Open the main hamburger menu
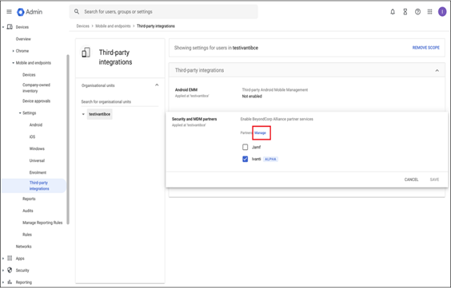Viewport: 451px width, 288px height. coord(10,12)
